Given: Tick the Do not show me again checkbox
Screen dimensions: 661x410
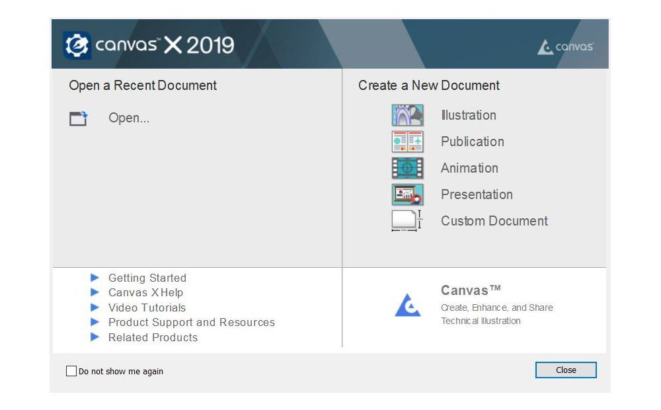Looking at the screenshot, I should point(71,371).
